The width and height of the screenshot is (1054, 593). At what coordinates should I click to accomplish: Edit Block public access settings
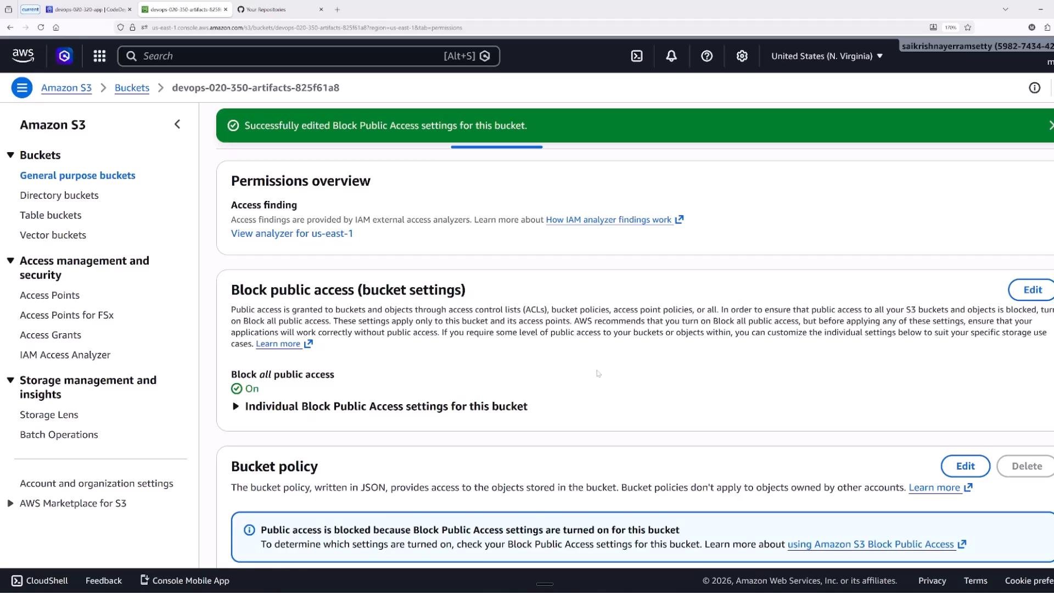coord(1032,290)
